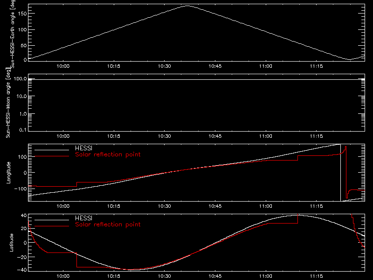
Task: Click 10:45 tick under the Latitude plot
Action: [215, 276]
